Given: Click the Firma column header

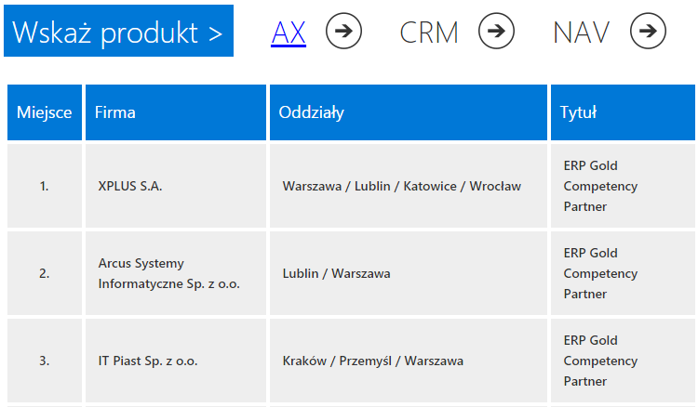Looking at the screenshot, I should (x=176, y=112).
